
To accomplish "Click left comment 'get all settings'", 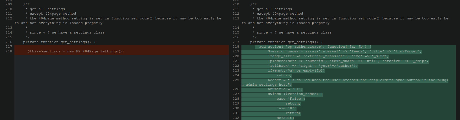I will click(x=47, y=9).
